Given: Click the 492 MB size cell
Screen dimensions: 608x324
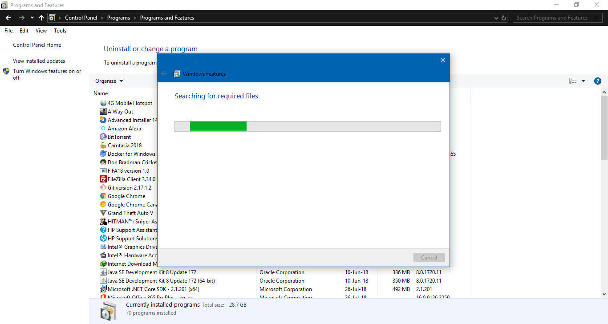Looking at the screenshot, I should tap(401, 289).
